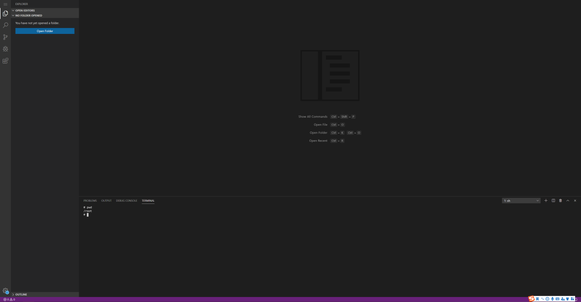581x302 pixels.
Task: Open the Extensions view
Action: (x=5, y=61)
